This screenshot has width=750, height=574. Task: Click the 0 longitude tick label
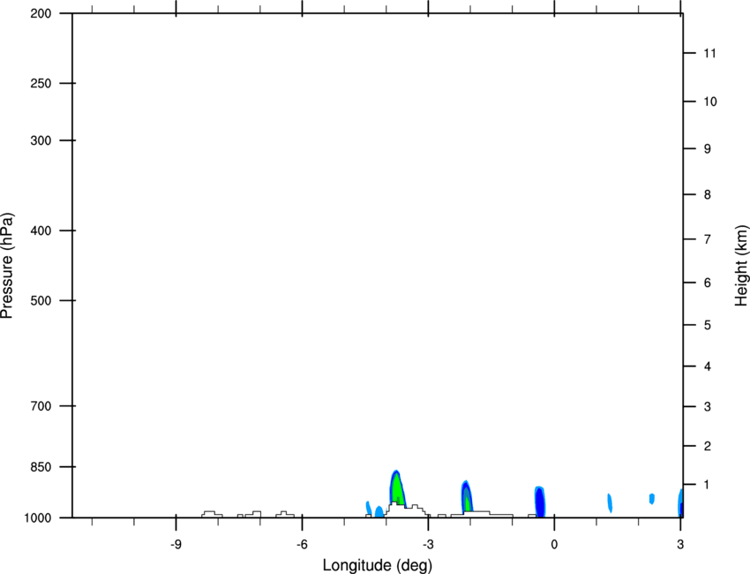pos(554,545)
